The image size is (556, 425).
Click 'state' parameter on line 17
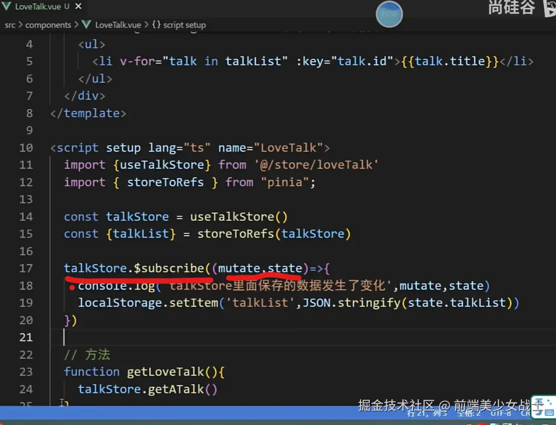pos(285,268)
